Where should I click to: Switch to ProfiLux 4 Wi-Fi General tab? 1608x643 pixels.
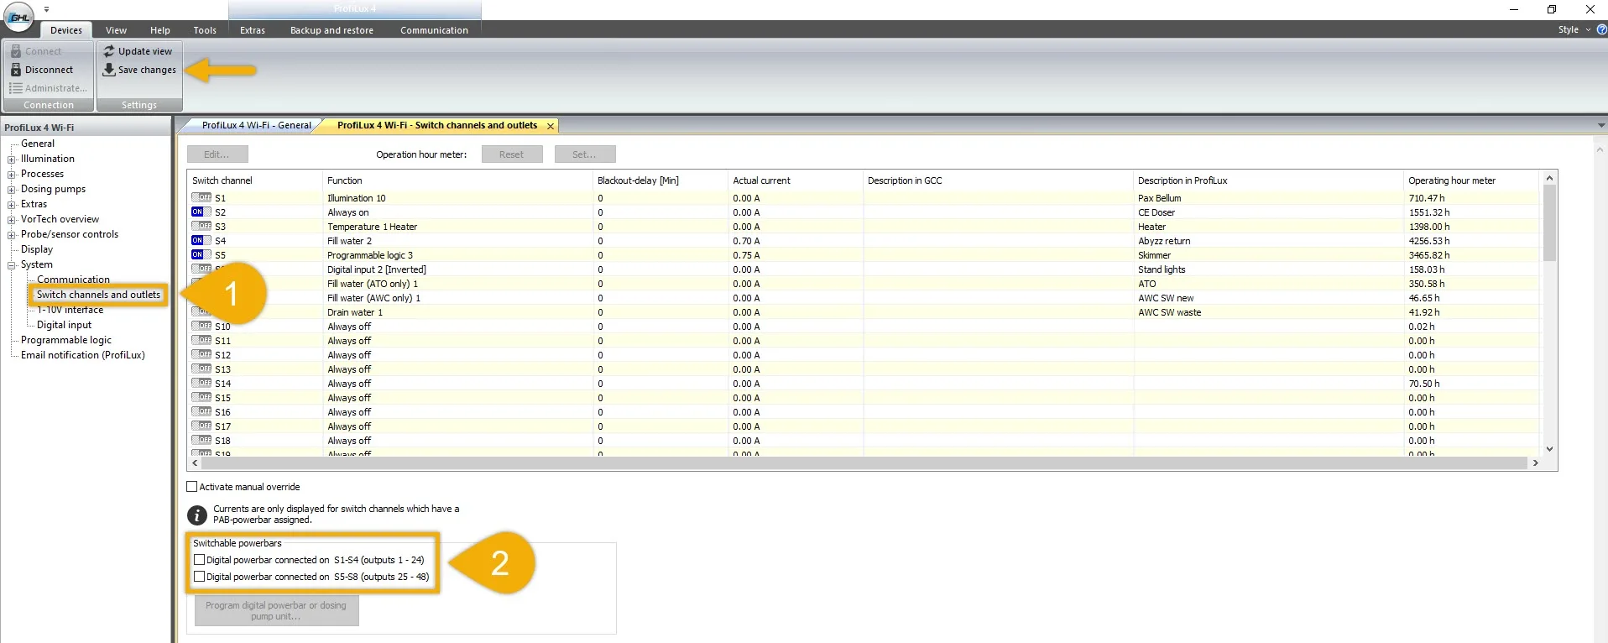[256, 126]
